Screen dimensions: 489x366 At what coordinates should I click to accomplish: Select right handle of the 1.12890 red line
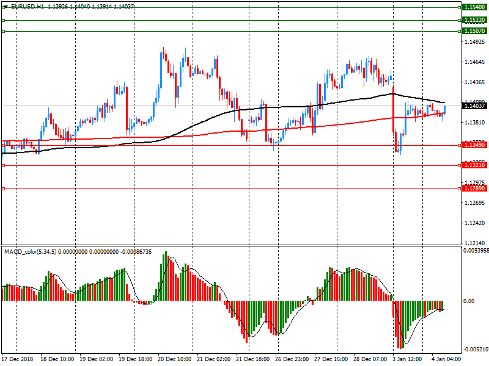point(460,188)
